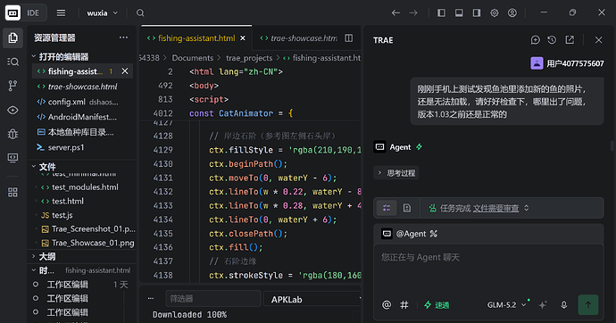Open trae-showcase.html in open editors
Image resolution: width=616 pixels, height=323 pixels.
(82, 87)
